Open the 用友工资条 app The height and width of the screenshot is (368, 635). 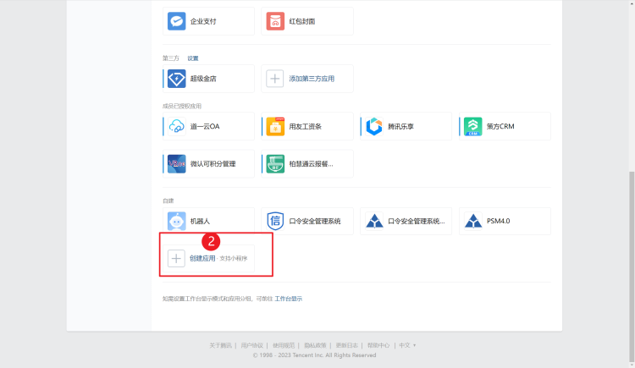(307, 126)
